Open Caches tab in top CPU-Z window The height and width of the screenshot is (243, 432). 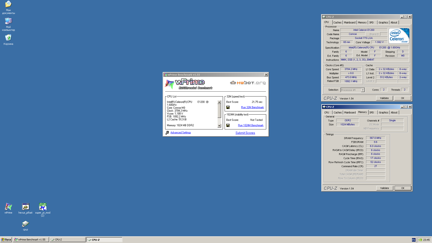click(x=337, y=22)
